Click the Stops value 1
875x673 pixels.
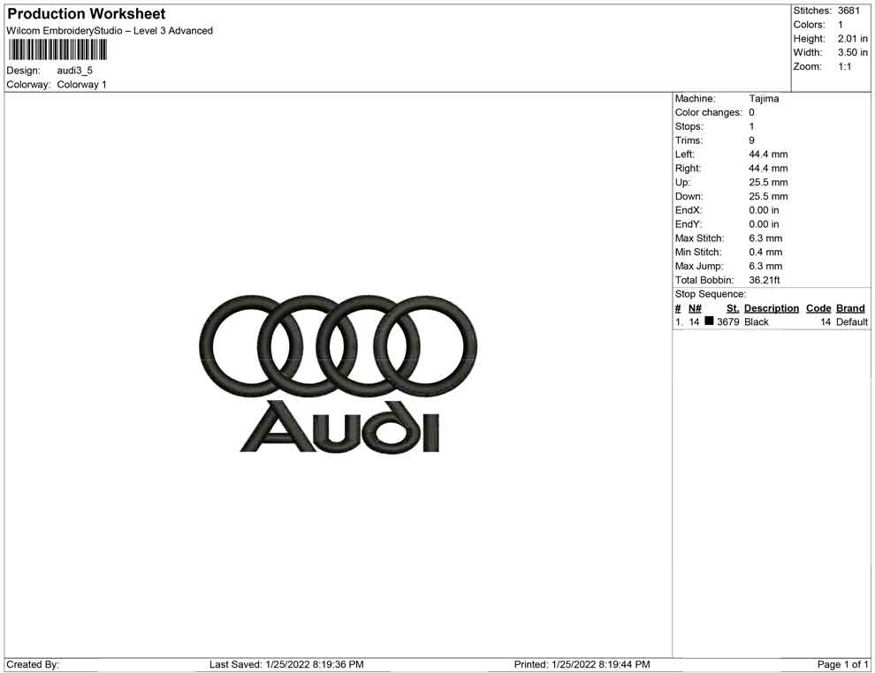(x=751, y=126)
